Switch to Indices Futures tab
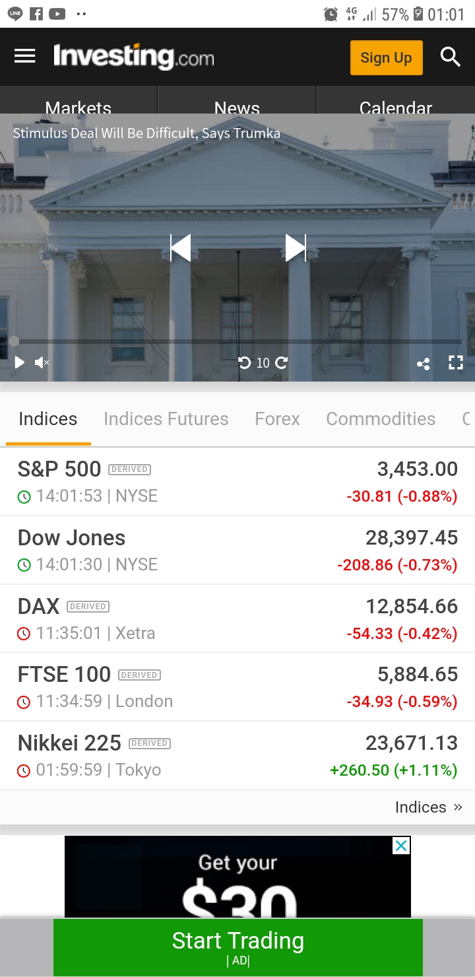This screenshot has height=977, width=475. (x=166, y=419)
